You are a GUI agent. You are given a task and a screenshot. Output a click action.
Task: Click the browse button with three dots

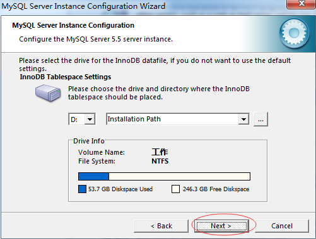[260, 119]
